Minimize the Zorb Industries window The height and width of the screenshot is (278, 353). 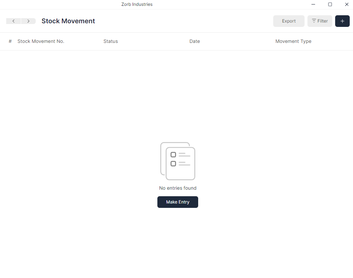pos(313,4)
